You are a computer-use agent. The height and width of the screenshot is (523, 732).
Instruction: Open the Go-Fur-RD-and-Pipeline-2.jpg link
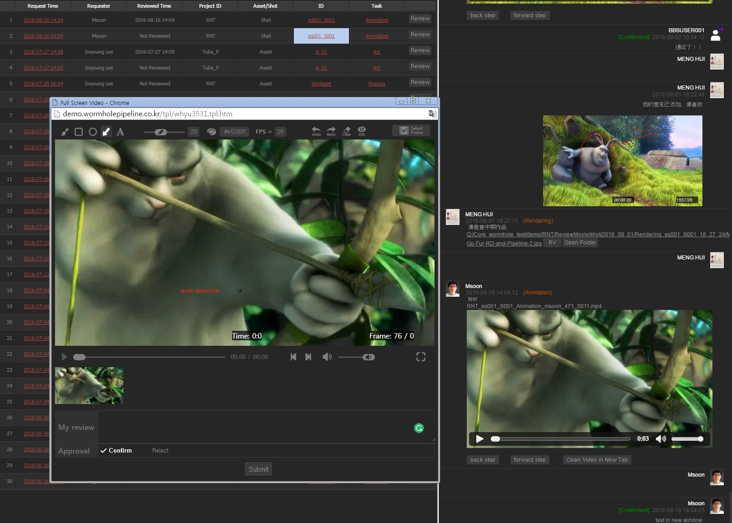click(504, 244)
